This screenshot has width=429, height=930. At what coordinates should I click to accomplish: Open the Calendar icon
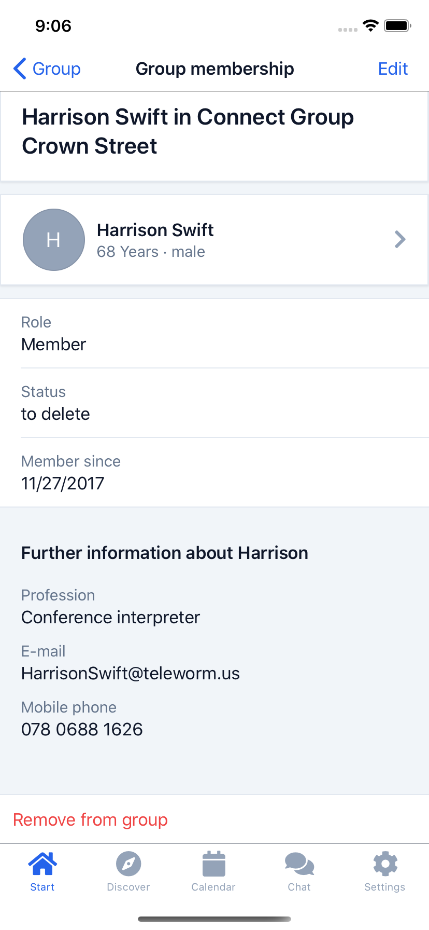(x=213, y=864)
